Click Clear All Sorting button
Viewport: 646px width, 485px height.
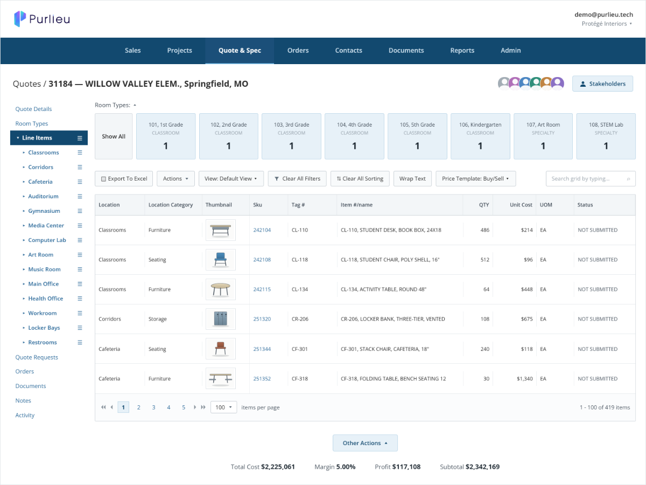coord(360,179)
